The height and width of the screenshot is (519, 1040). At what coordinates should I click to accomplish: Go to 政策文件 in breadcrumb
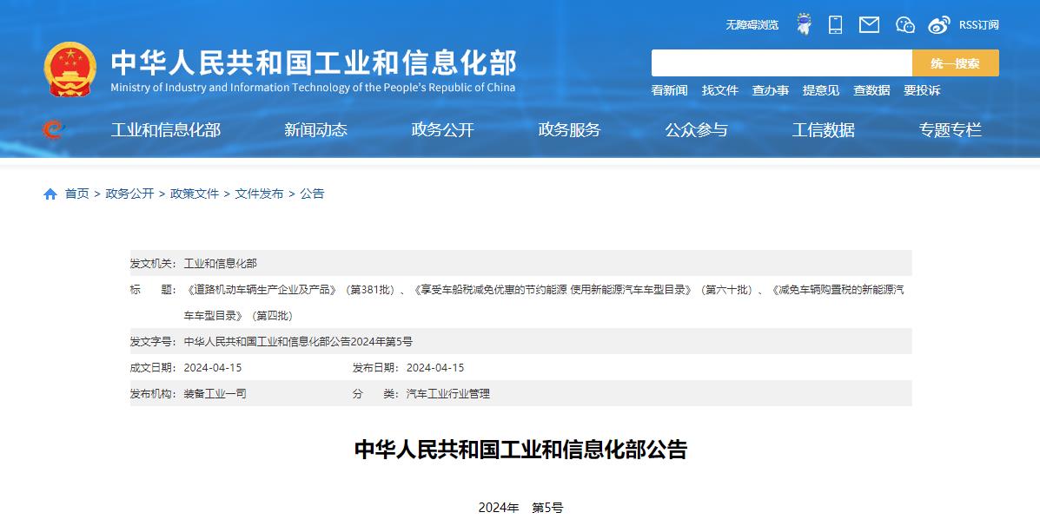click(195, 194)
